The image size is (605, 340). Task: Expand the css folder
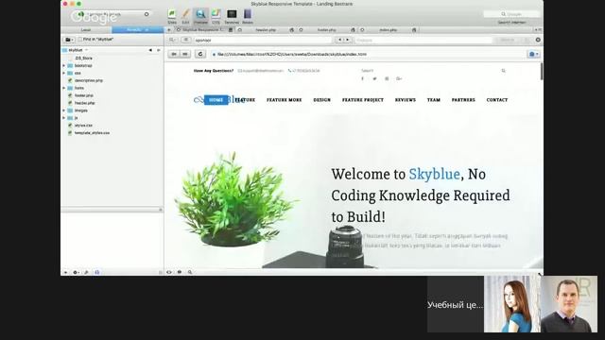pyautogui.click(x=64, y=73)
